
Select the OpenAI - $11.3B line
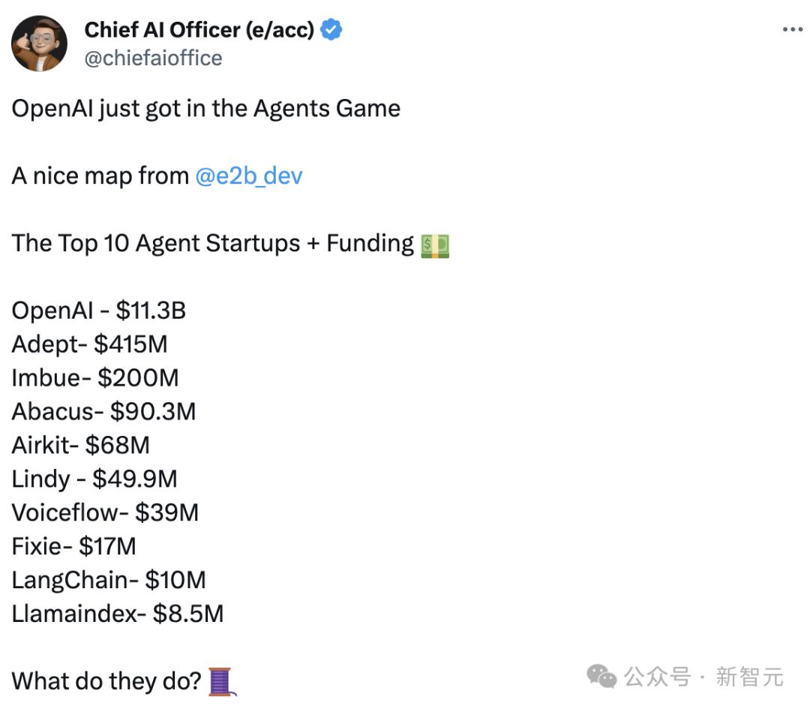99,311
